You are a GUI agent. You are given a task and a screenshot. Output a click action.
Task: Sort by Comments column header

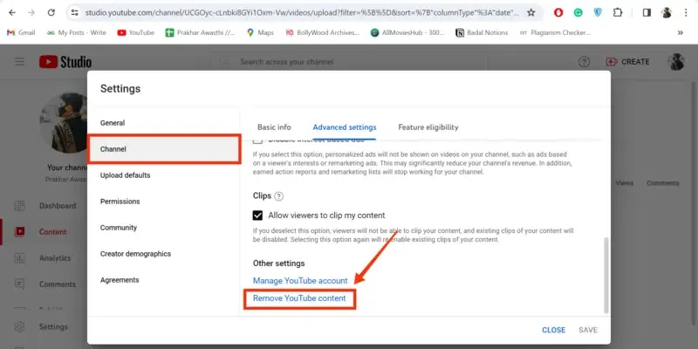[x=663, y=183]
